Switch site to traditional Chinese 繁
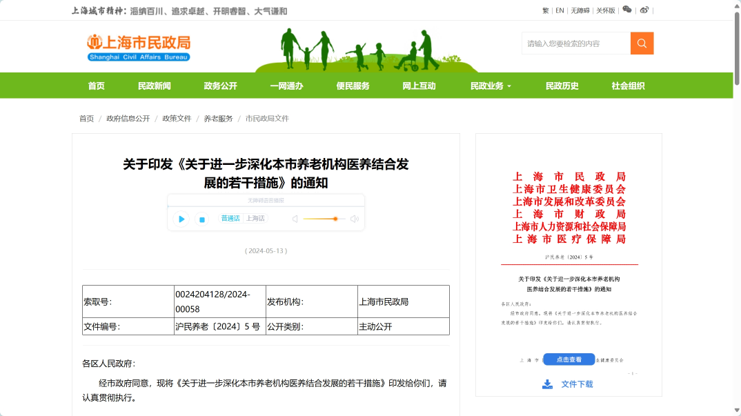This screenshot has height=416, width=741. (x=546, y=10)
